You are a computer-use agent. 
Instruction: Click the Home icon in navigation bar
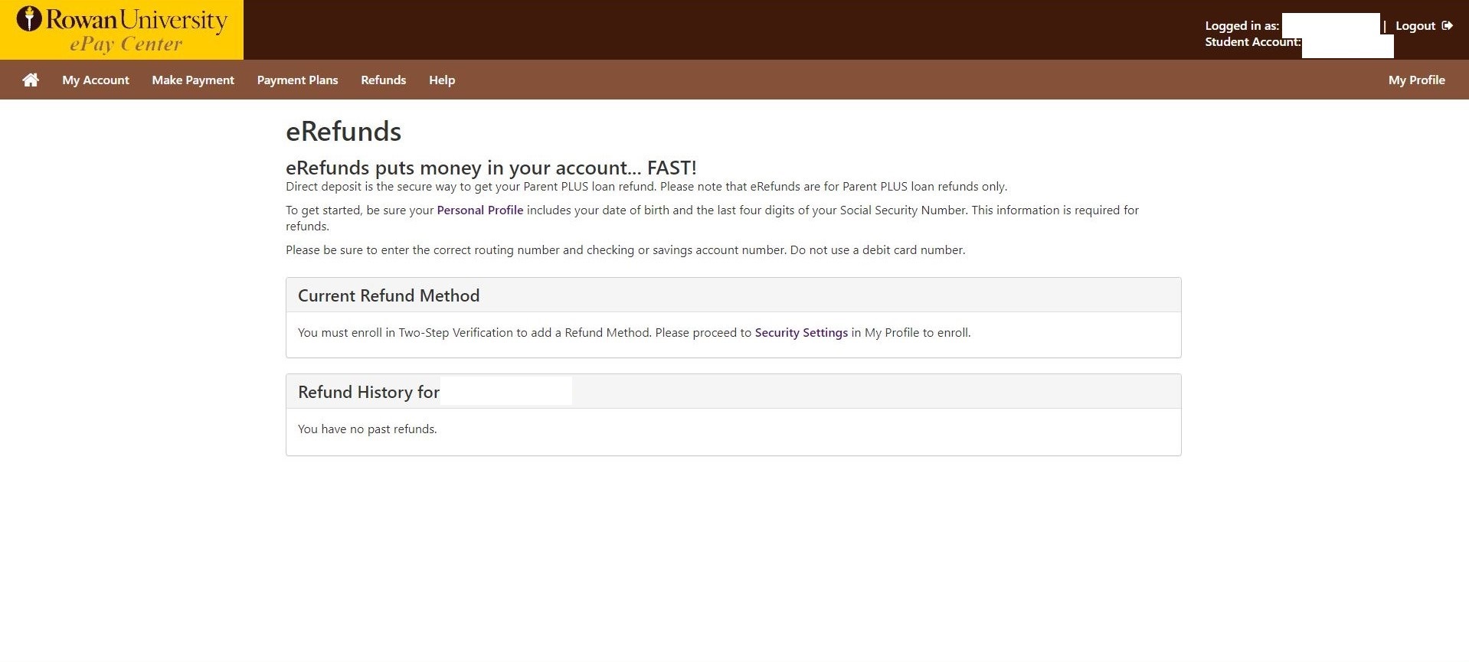(31, 80)
